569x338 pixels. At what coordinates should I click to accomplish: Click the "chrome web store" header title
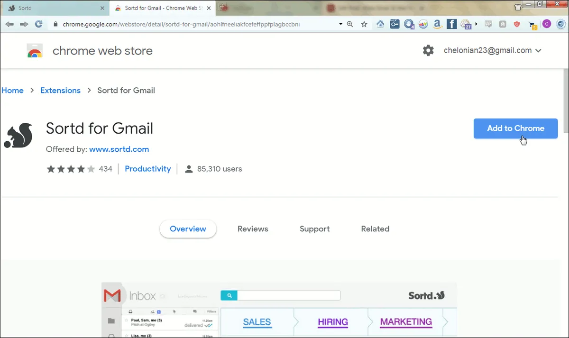point(102,51)
